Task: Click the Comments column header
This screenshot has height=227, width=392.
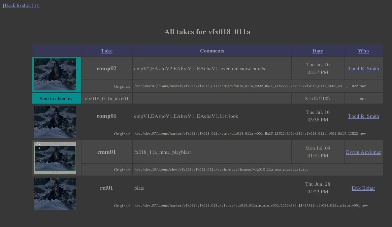Action: coord(212,51)
